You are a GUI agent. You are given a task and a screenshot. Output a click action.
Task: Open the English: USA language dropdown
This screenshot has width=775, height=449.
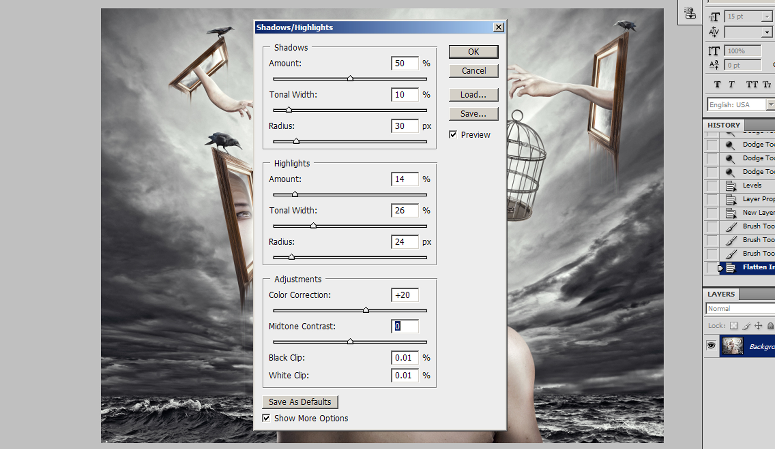pos(772,104)
